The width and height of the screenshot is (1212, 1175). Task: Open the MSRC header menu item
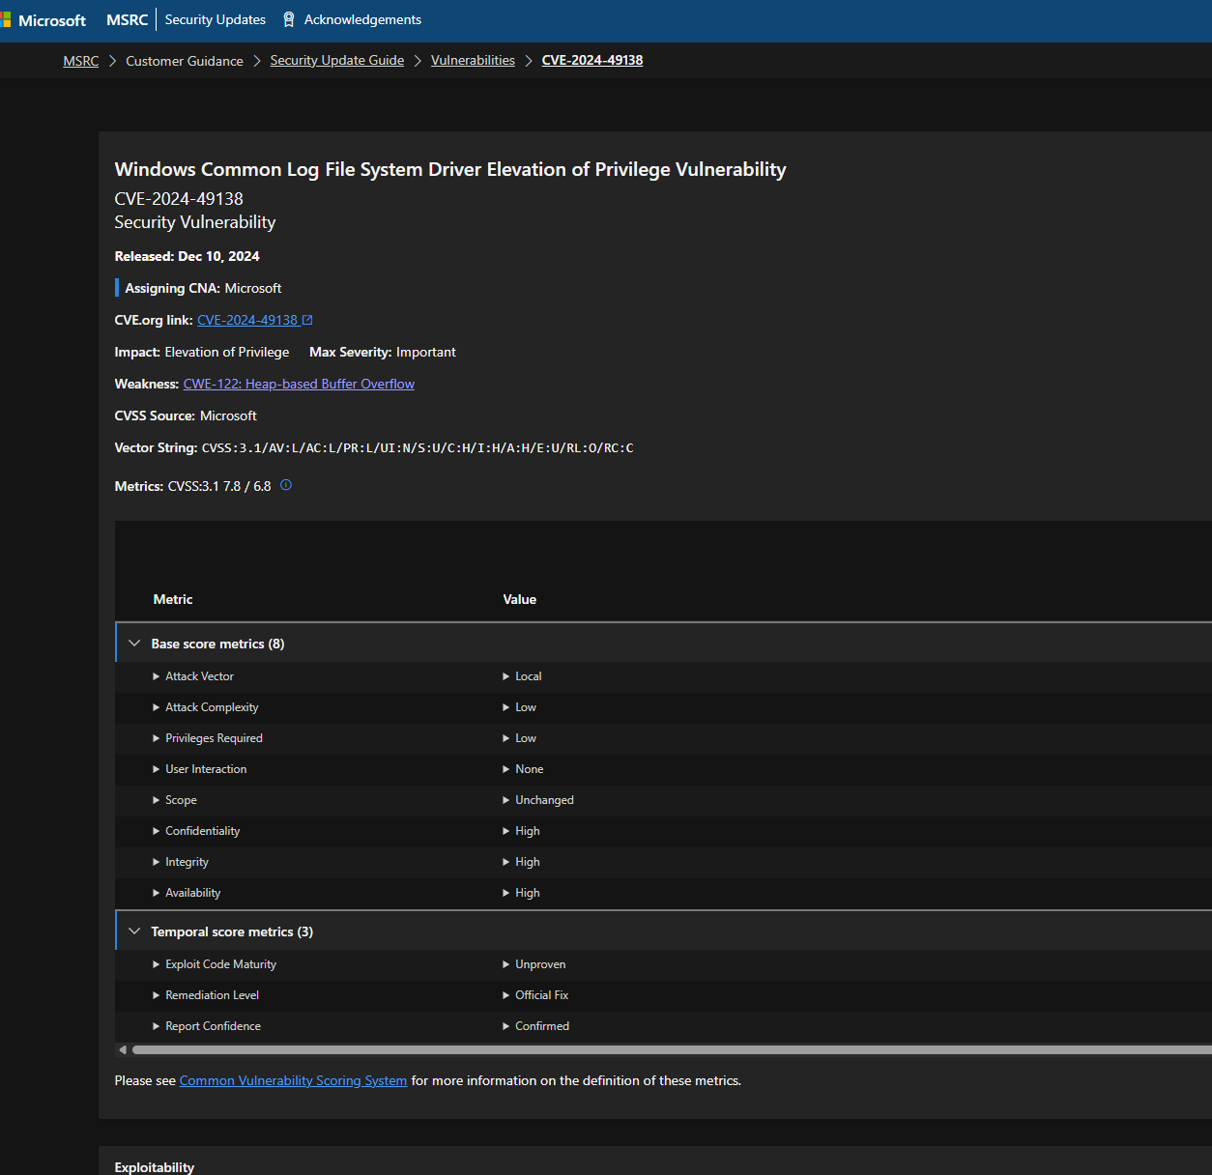coord(128,20)
